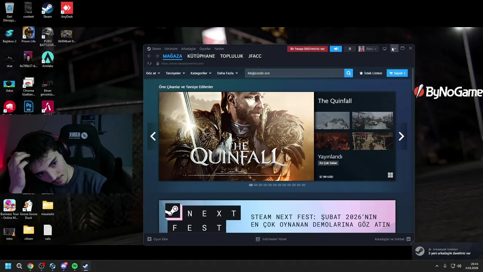This screenshot has width=483, height=272.
Task: Open the Sepet 1 cart button
Action: click(397, 73)
